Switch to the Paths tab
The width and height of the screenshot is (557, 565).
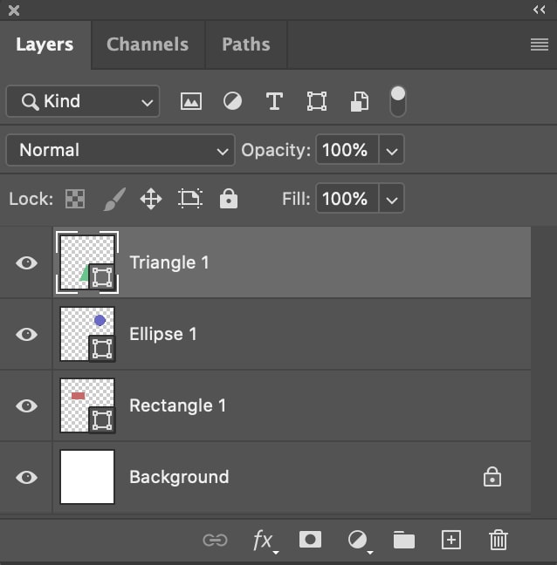click(245, 44)
